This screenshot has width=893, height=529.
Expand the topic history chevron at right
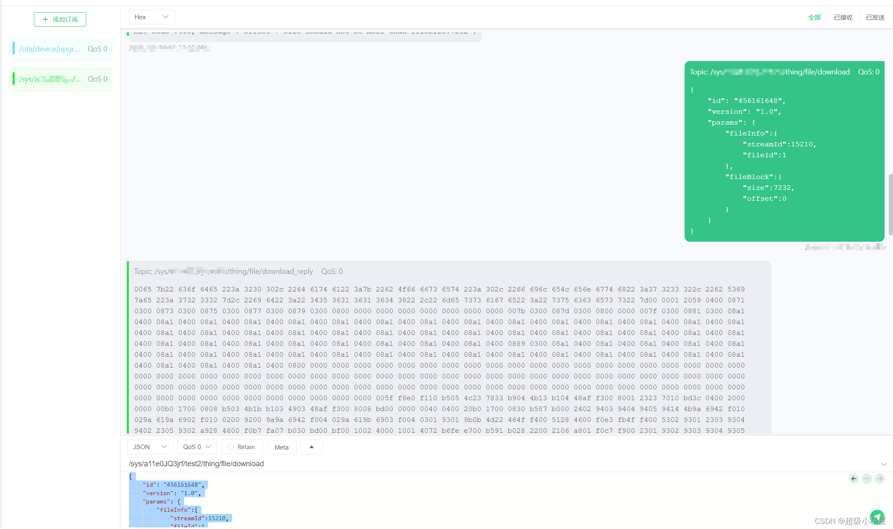[884, 464]
